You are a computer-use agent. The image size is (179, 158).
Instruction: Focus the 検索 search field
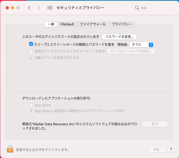[154, 8]
